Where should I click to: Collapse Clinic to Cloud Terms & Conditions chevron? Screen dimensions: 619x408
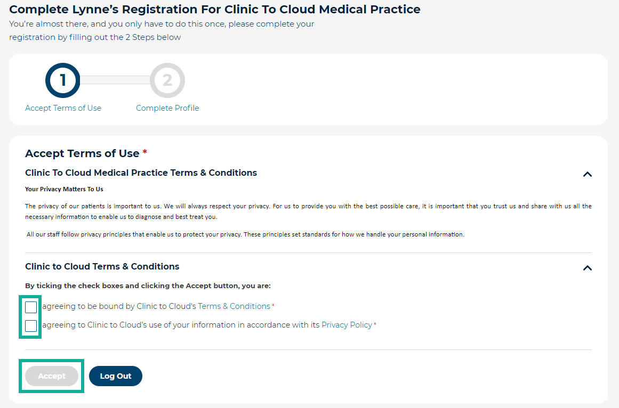[587, 268]
